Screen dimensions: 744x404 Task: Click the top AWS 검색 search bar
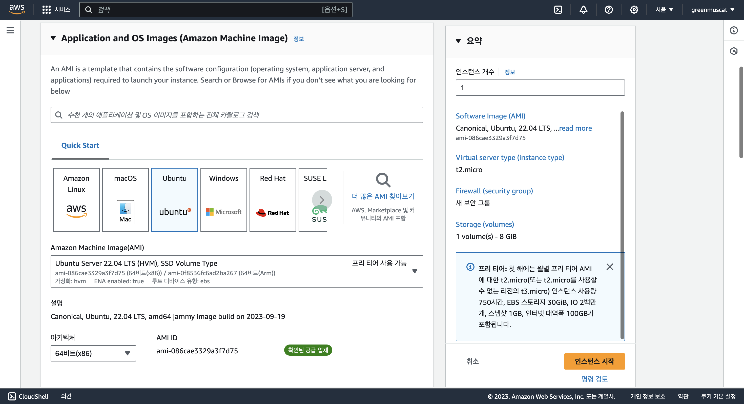pyautogui.click(x=215, y=10)
